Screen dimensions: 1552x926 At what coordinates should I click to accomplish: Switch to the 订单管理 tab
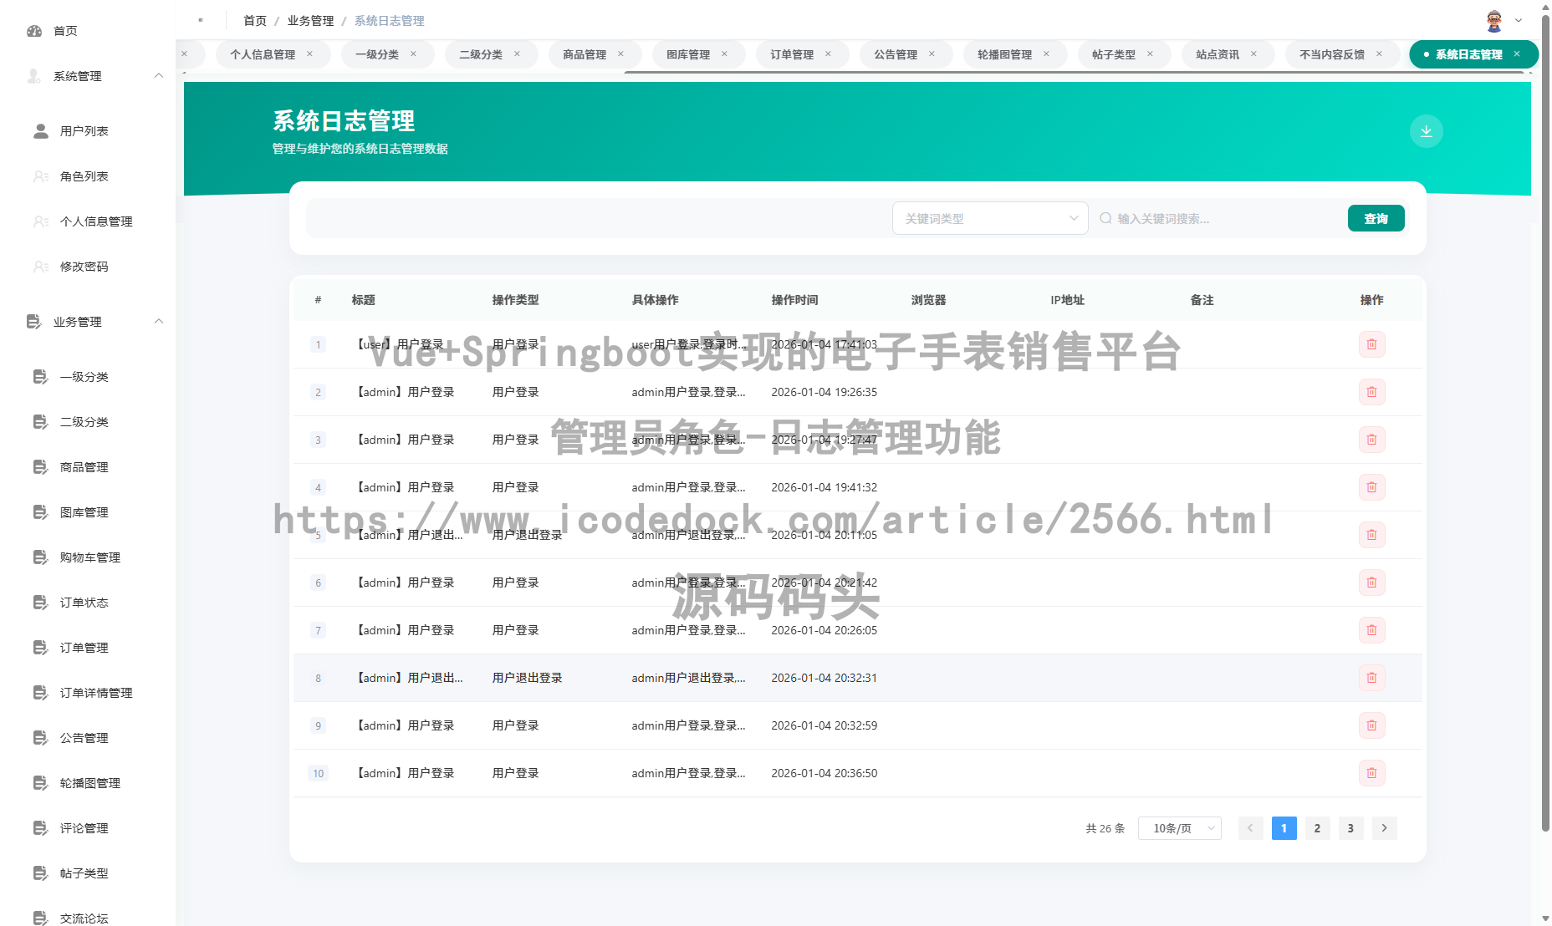click(791, 54)
